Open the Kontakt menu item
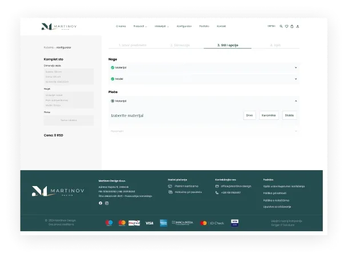 click(x=221, y=26)
